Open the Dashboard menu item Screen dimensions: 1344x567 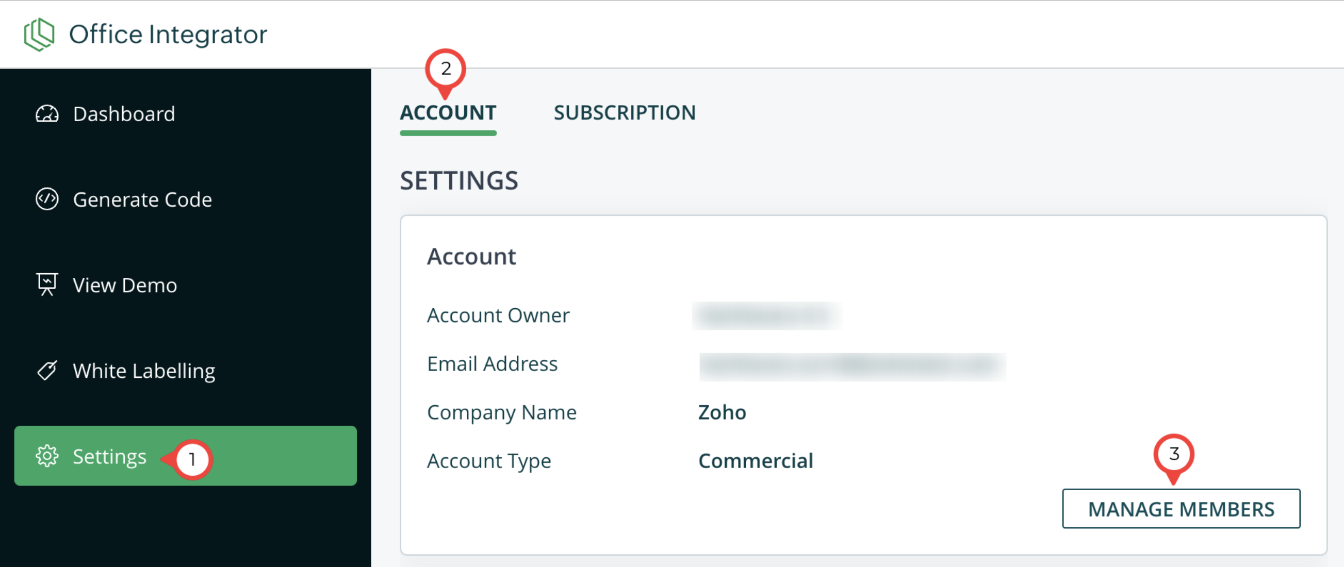pyautogui.click(x=124, y=114)
